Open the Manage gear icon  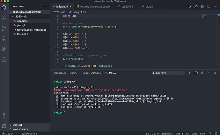pyautogui.click(x=4, y=126)
